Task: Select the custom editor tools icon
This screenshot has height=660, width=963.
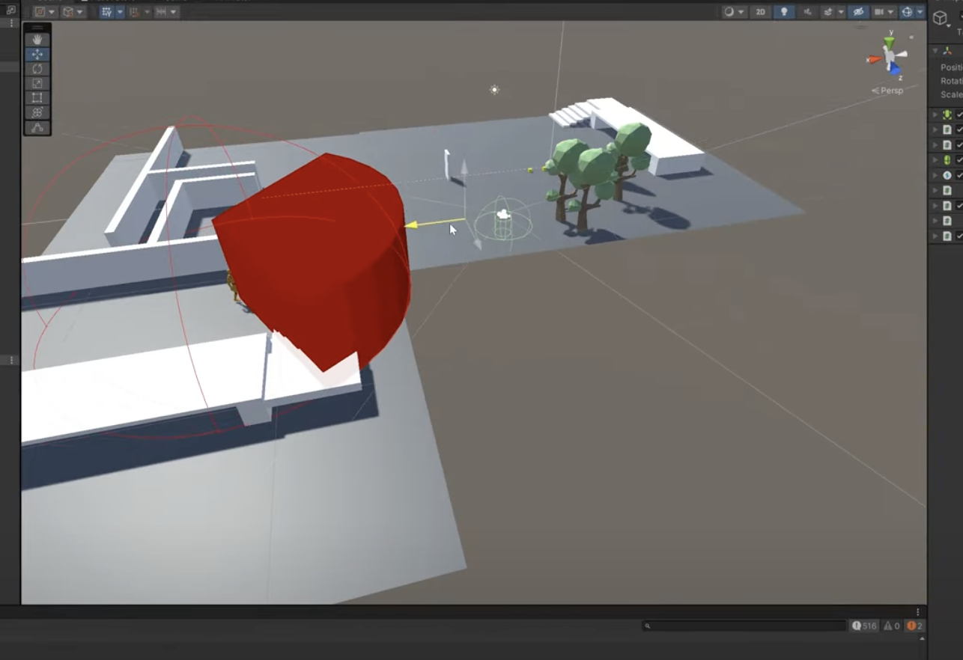Action: 37,128
